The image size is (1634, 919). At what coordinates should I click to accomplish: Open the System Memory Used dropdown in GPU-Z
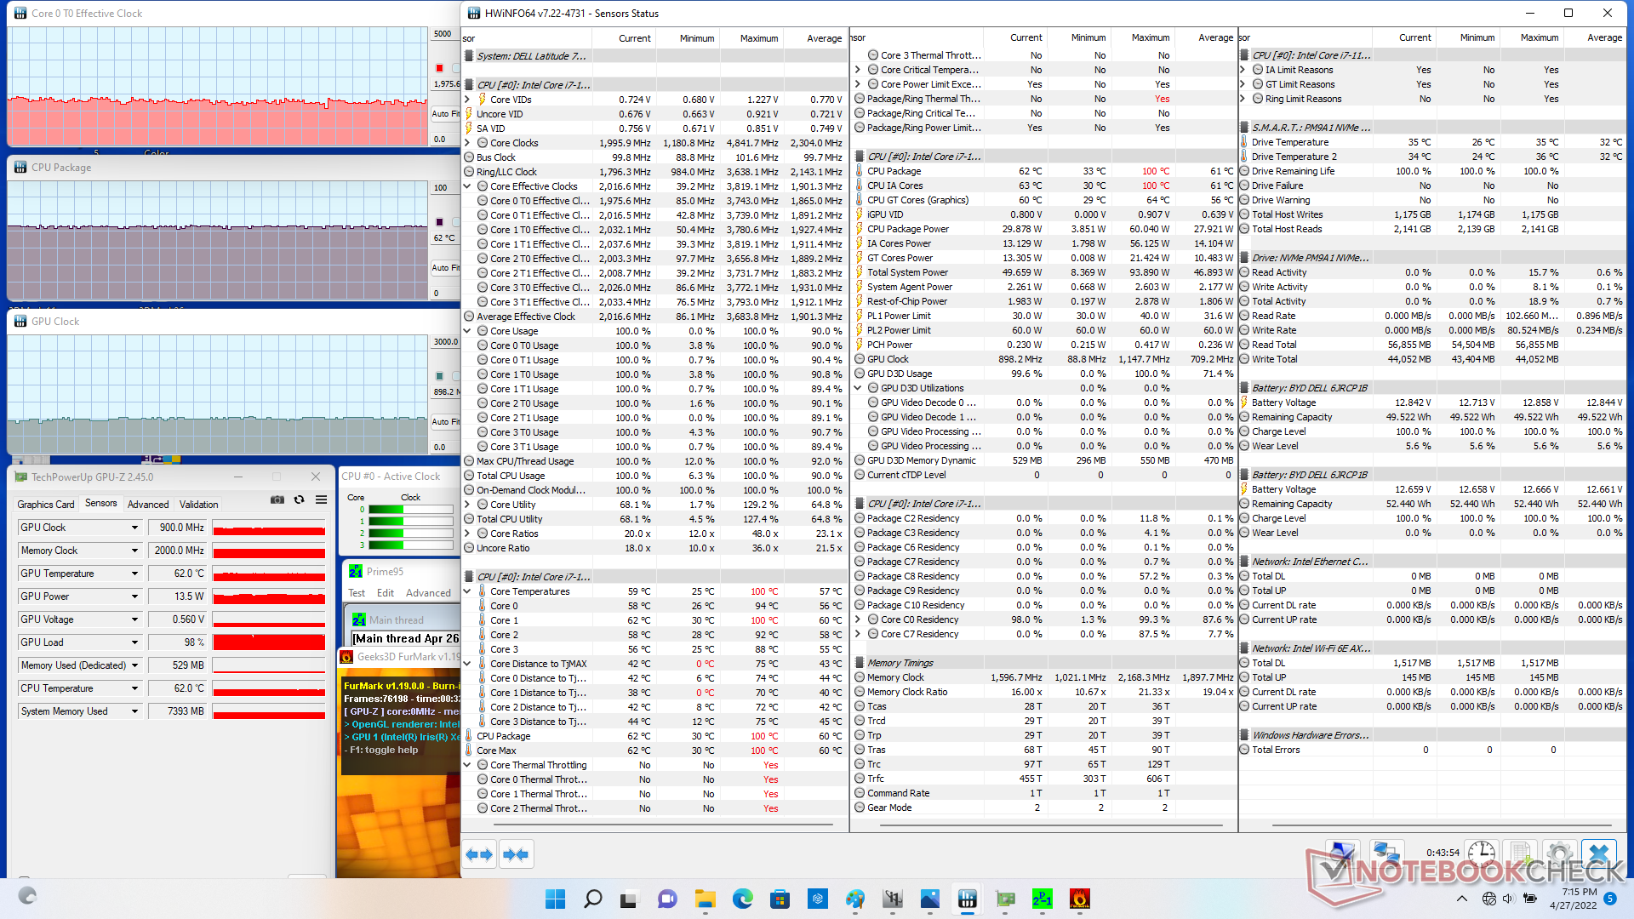tap(134, 711)
